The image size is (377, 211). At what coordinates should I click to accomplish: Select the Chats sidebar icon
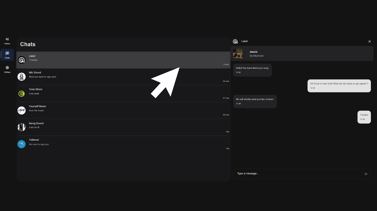7,53
